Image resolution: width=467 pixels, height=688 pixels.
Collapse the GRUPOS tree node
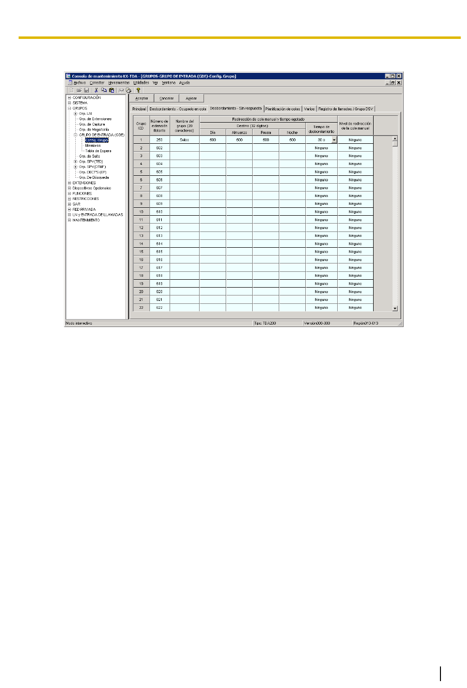(69, 108)
